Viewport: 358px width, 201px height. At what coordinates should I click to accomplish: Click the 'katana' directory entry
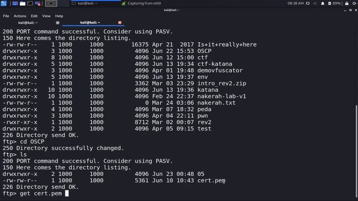[x=208, y=90]
